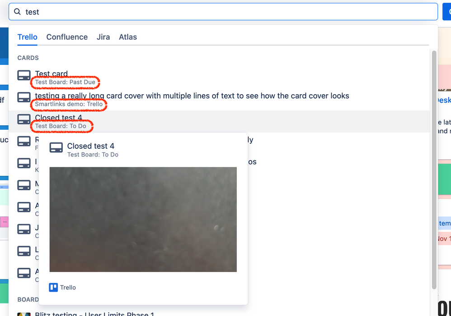Screen dimensions: 451x316
Task: Click Test Board: To Do subtitle in results list
Action: click(x=61, y=126)
